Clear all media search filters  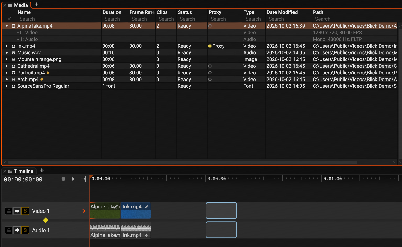click(x=9, y=19)
